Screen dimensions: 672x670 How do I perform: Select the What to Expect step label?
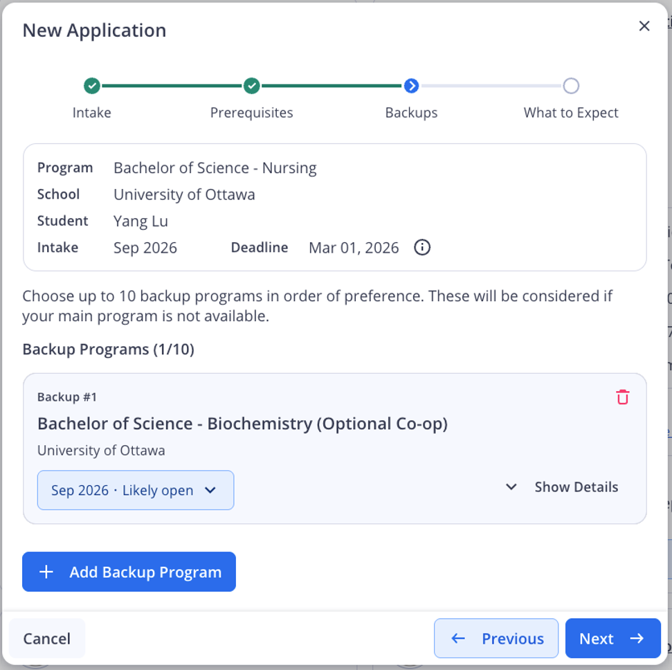pos(571,112)
